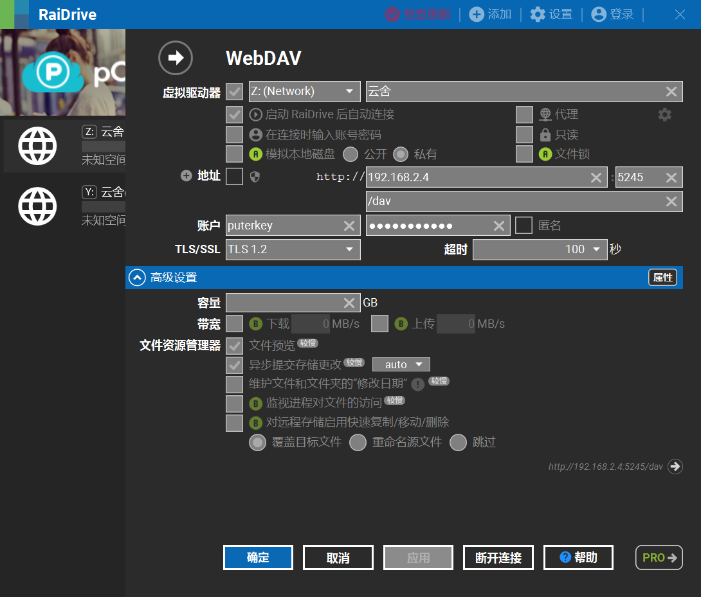Click the WebDAV forward arrow icon

175,58
